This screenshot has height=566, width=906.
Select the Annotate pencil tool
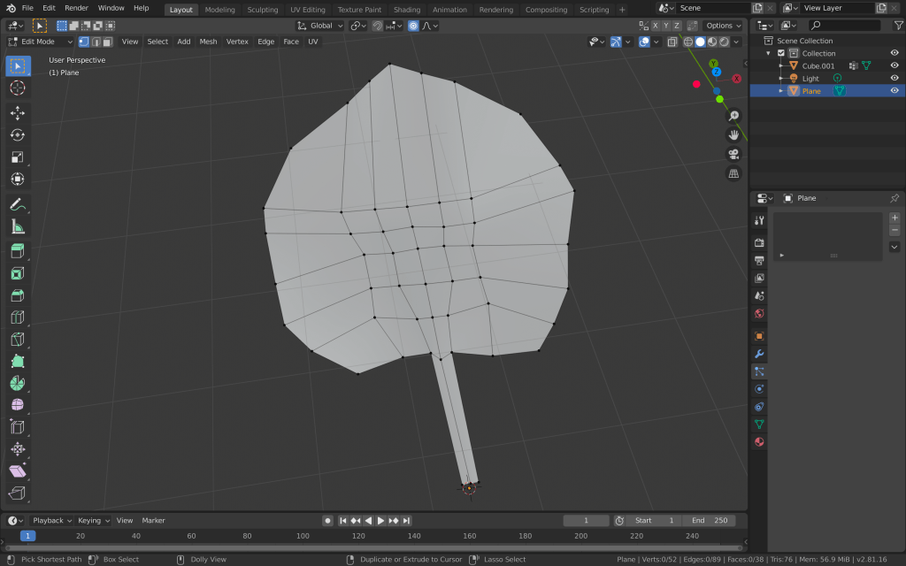pyautogui.click(x=18, y=204)
